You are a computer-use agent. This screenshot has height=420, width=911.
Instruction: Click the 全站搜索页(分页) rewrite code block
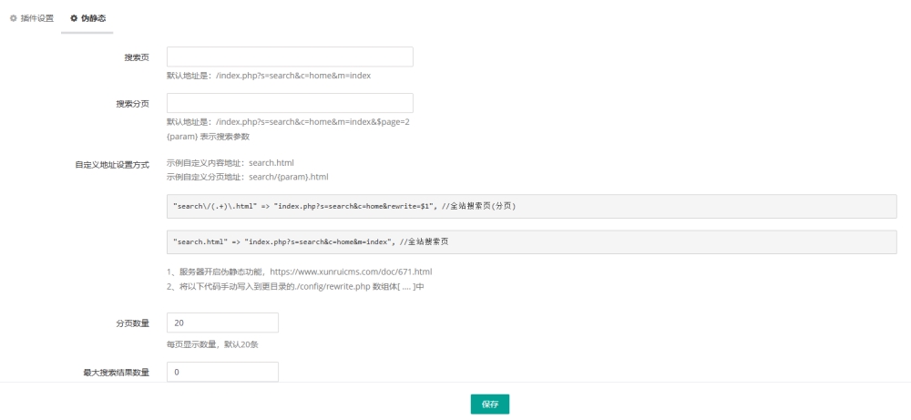tap(532, 207)
